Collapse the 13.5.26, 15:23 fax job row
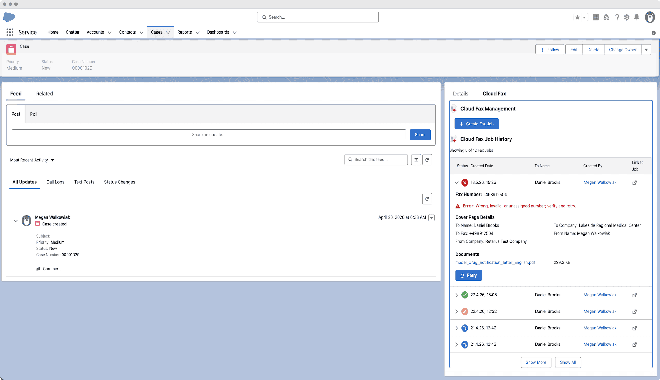 (457, 183)
